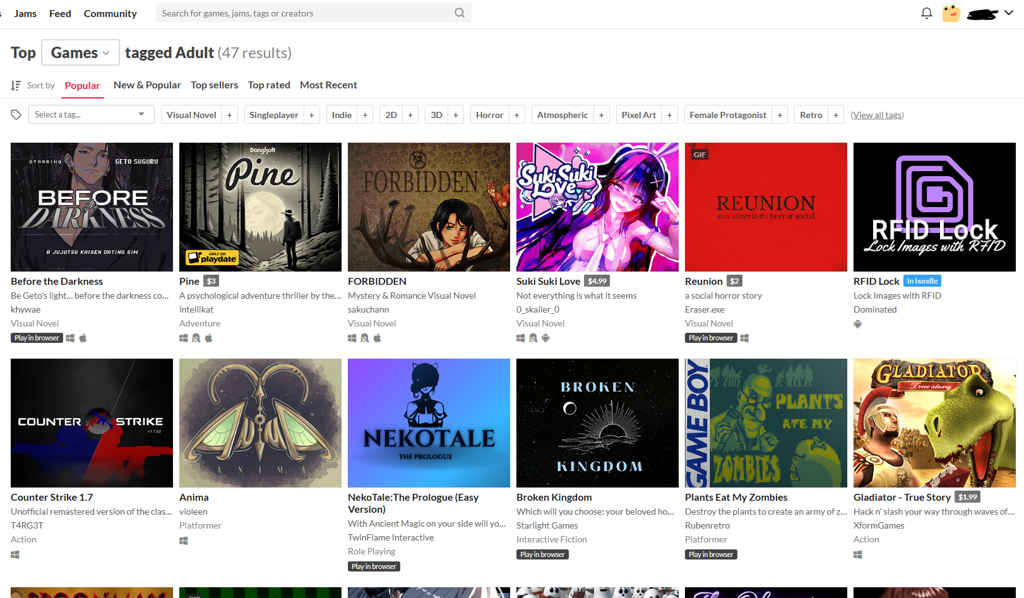Select the Popular sort tab

(82, 85)
